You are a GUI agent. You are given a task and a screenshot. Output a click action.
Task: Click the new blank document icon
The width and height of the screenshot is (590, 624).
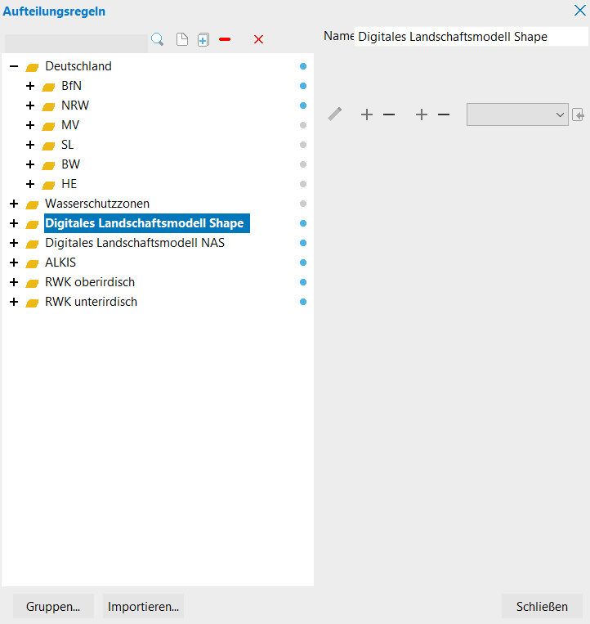coord(183,39)
